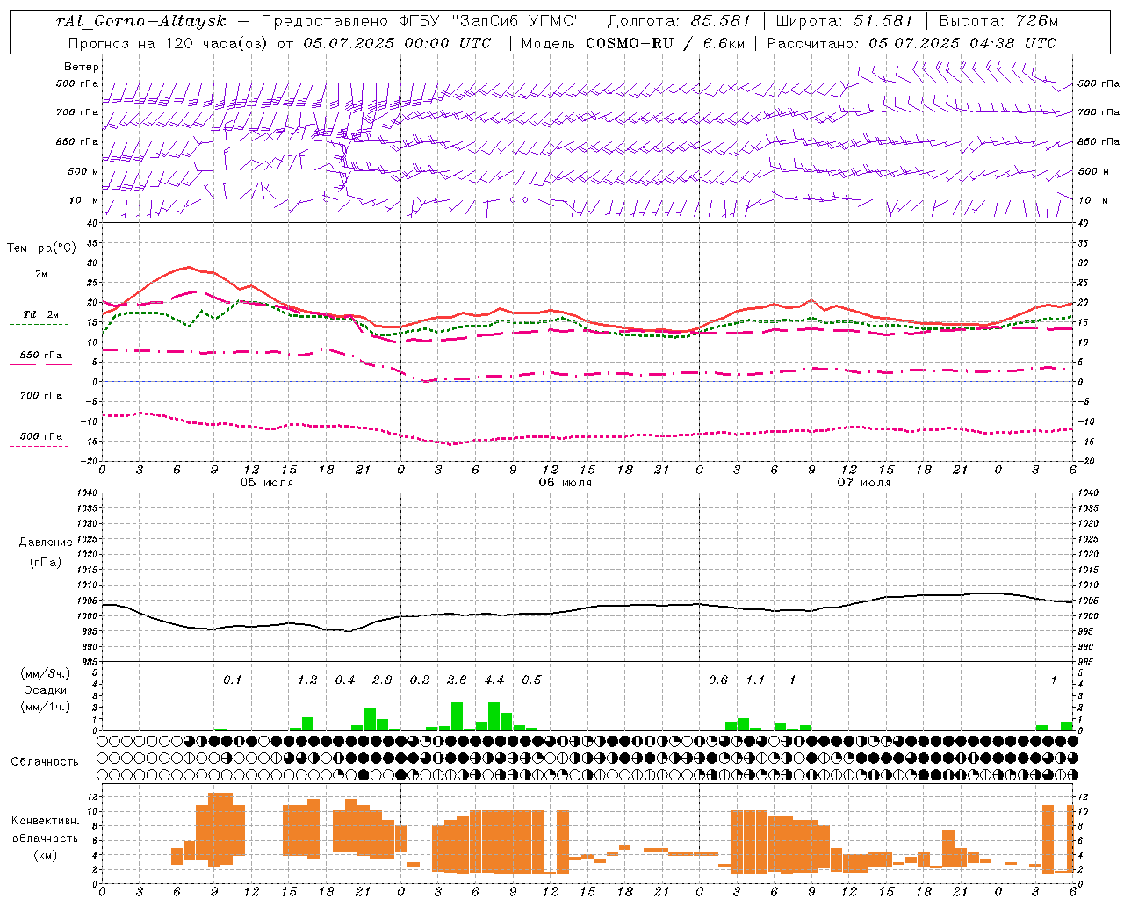
Task: Click the 4.4 precipitation total value
Action: coord(494,680)
